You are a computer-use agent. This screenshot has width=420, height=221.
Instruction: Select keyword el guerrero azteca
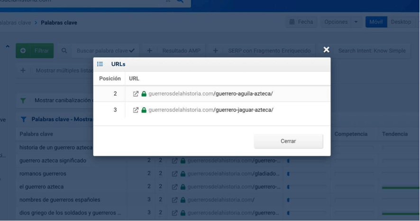42,187
